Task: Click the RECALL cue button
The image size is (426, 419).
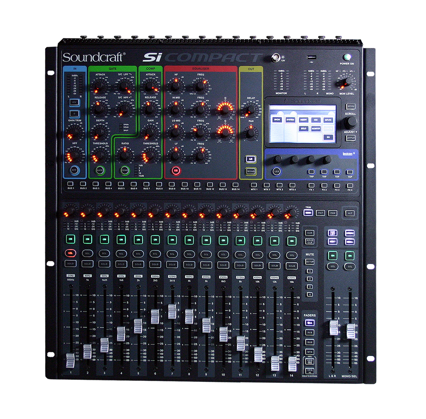Action: (x=350, y=241)
